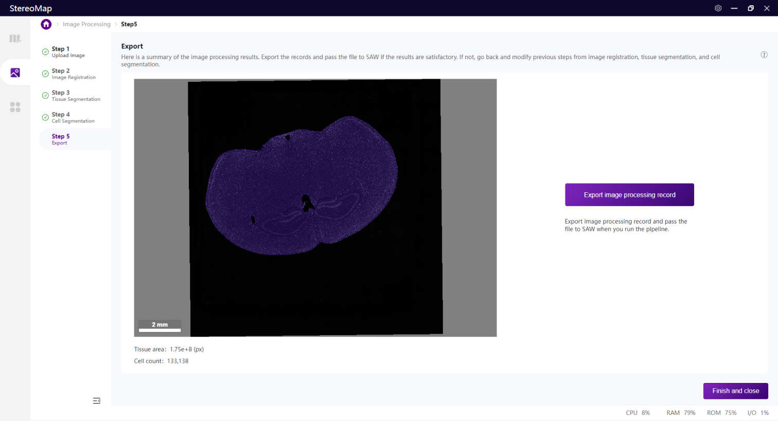Click Image Processing breadcrumb link
This screenshot has width=778, height=421.
coord(86,24)
